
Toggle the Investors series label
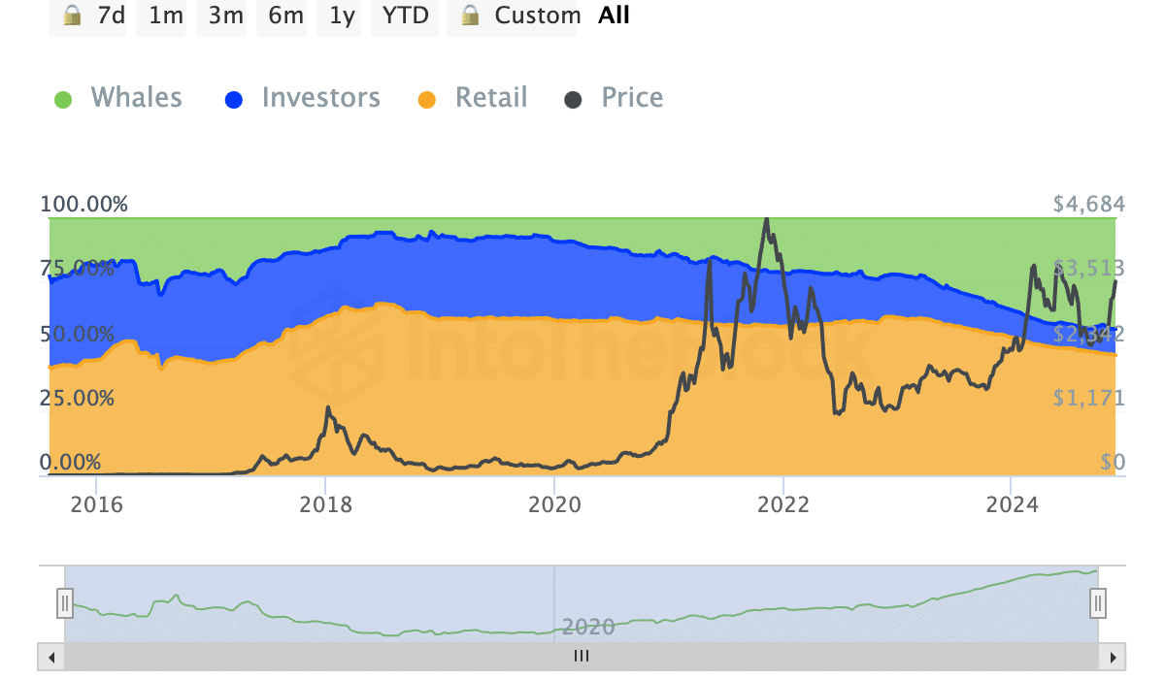pos(320,98)
